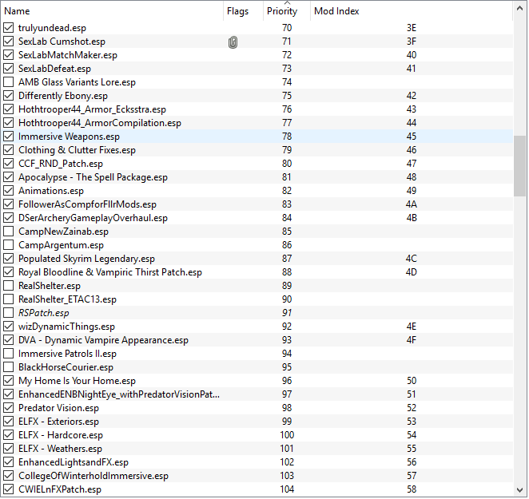Tick the CampArgentum.esp checkbox
The width and height of the screenshot is (529, 499).
point(9,245)
